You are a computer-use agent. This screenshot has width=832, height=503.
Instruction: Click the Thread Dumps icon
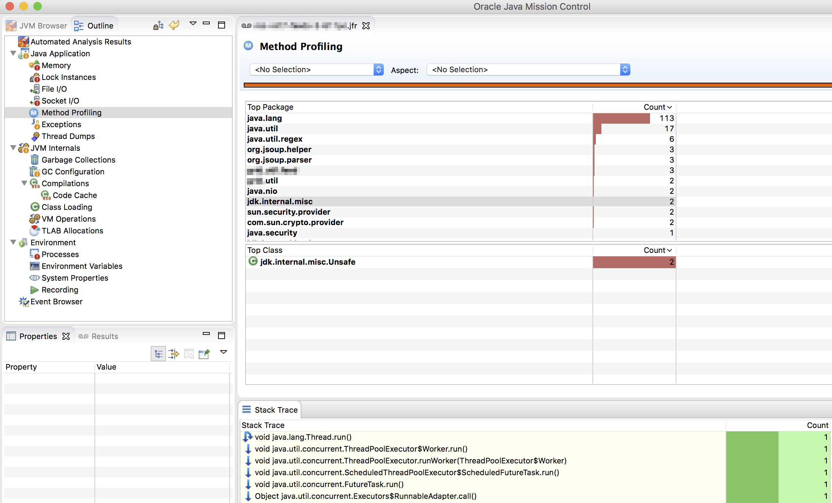click(35, 136)
